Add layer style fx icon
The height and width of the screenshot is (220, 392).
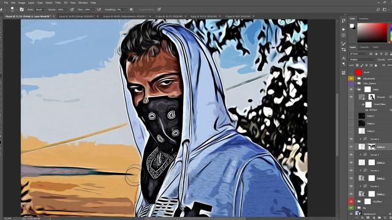pos(363,218)
